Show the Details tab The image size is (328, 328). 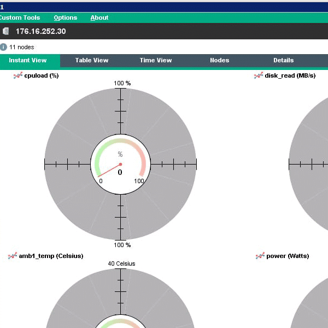[283, 60]
